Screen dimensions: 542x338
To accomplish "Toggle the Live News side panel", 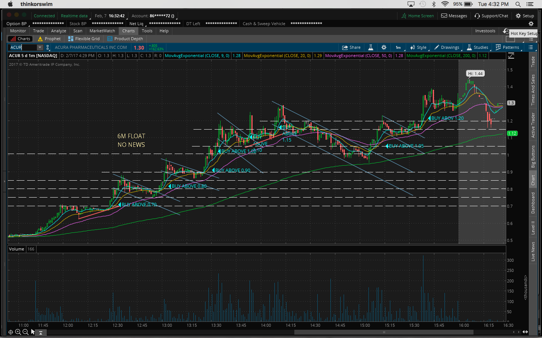I will point(533,251).
